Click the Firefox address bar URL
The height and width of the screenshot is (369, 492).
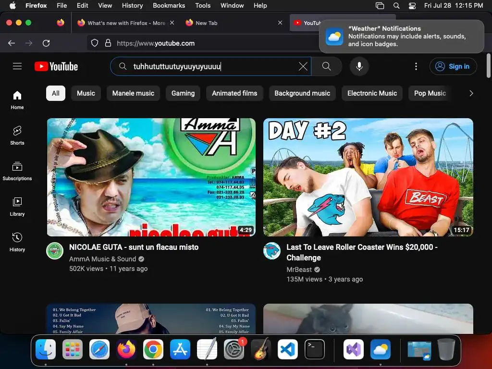click(156, 43)
